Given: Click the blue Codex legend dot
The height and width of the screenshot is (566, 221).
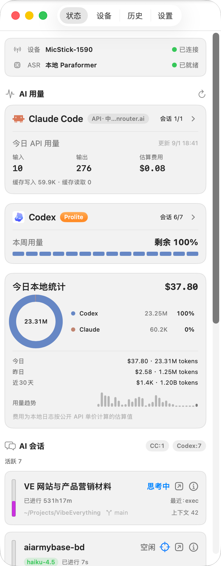Looking at the screenshot, I should tap(73, 313).
